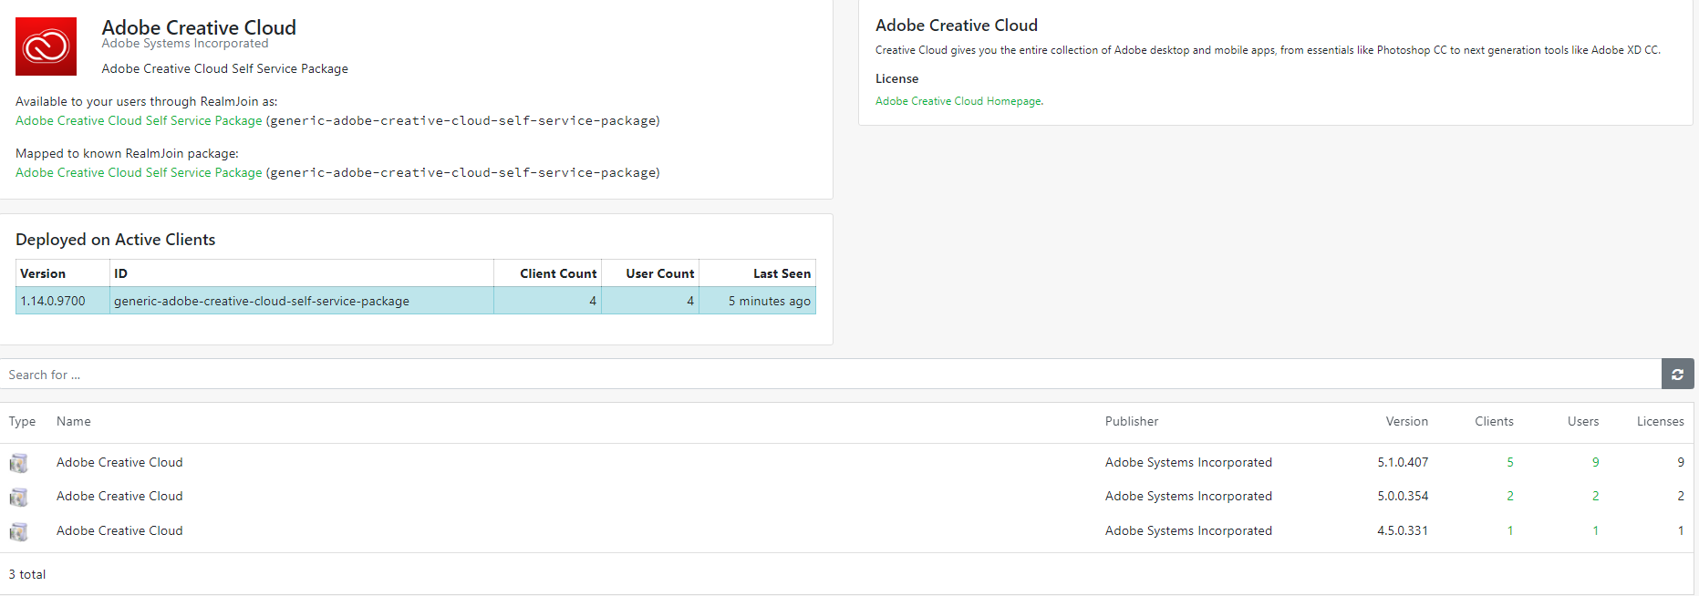The image size is (1699, 596).
Task: Sort software list by Type column
Action: (22, 421)
